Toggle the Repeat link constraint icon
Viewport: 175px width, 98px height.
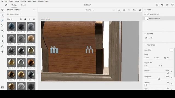[151, 63]
